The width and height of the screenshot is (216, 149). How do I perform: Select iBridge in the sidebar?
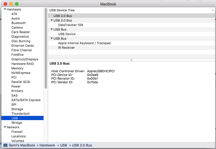(x=17, y=123)
